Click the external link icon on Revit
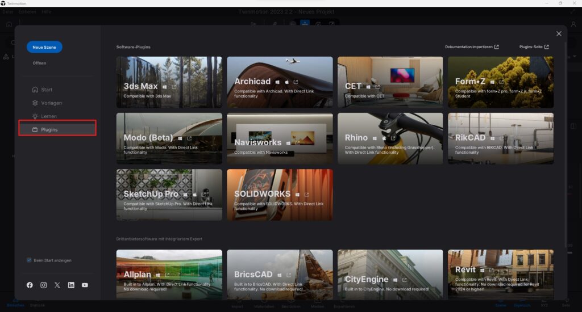Viewport: 582px width, 312px height. point(492,270)
